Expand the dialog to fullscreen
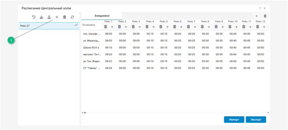The image size is (288, 130). 260,8
